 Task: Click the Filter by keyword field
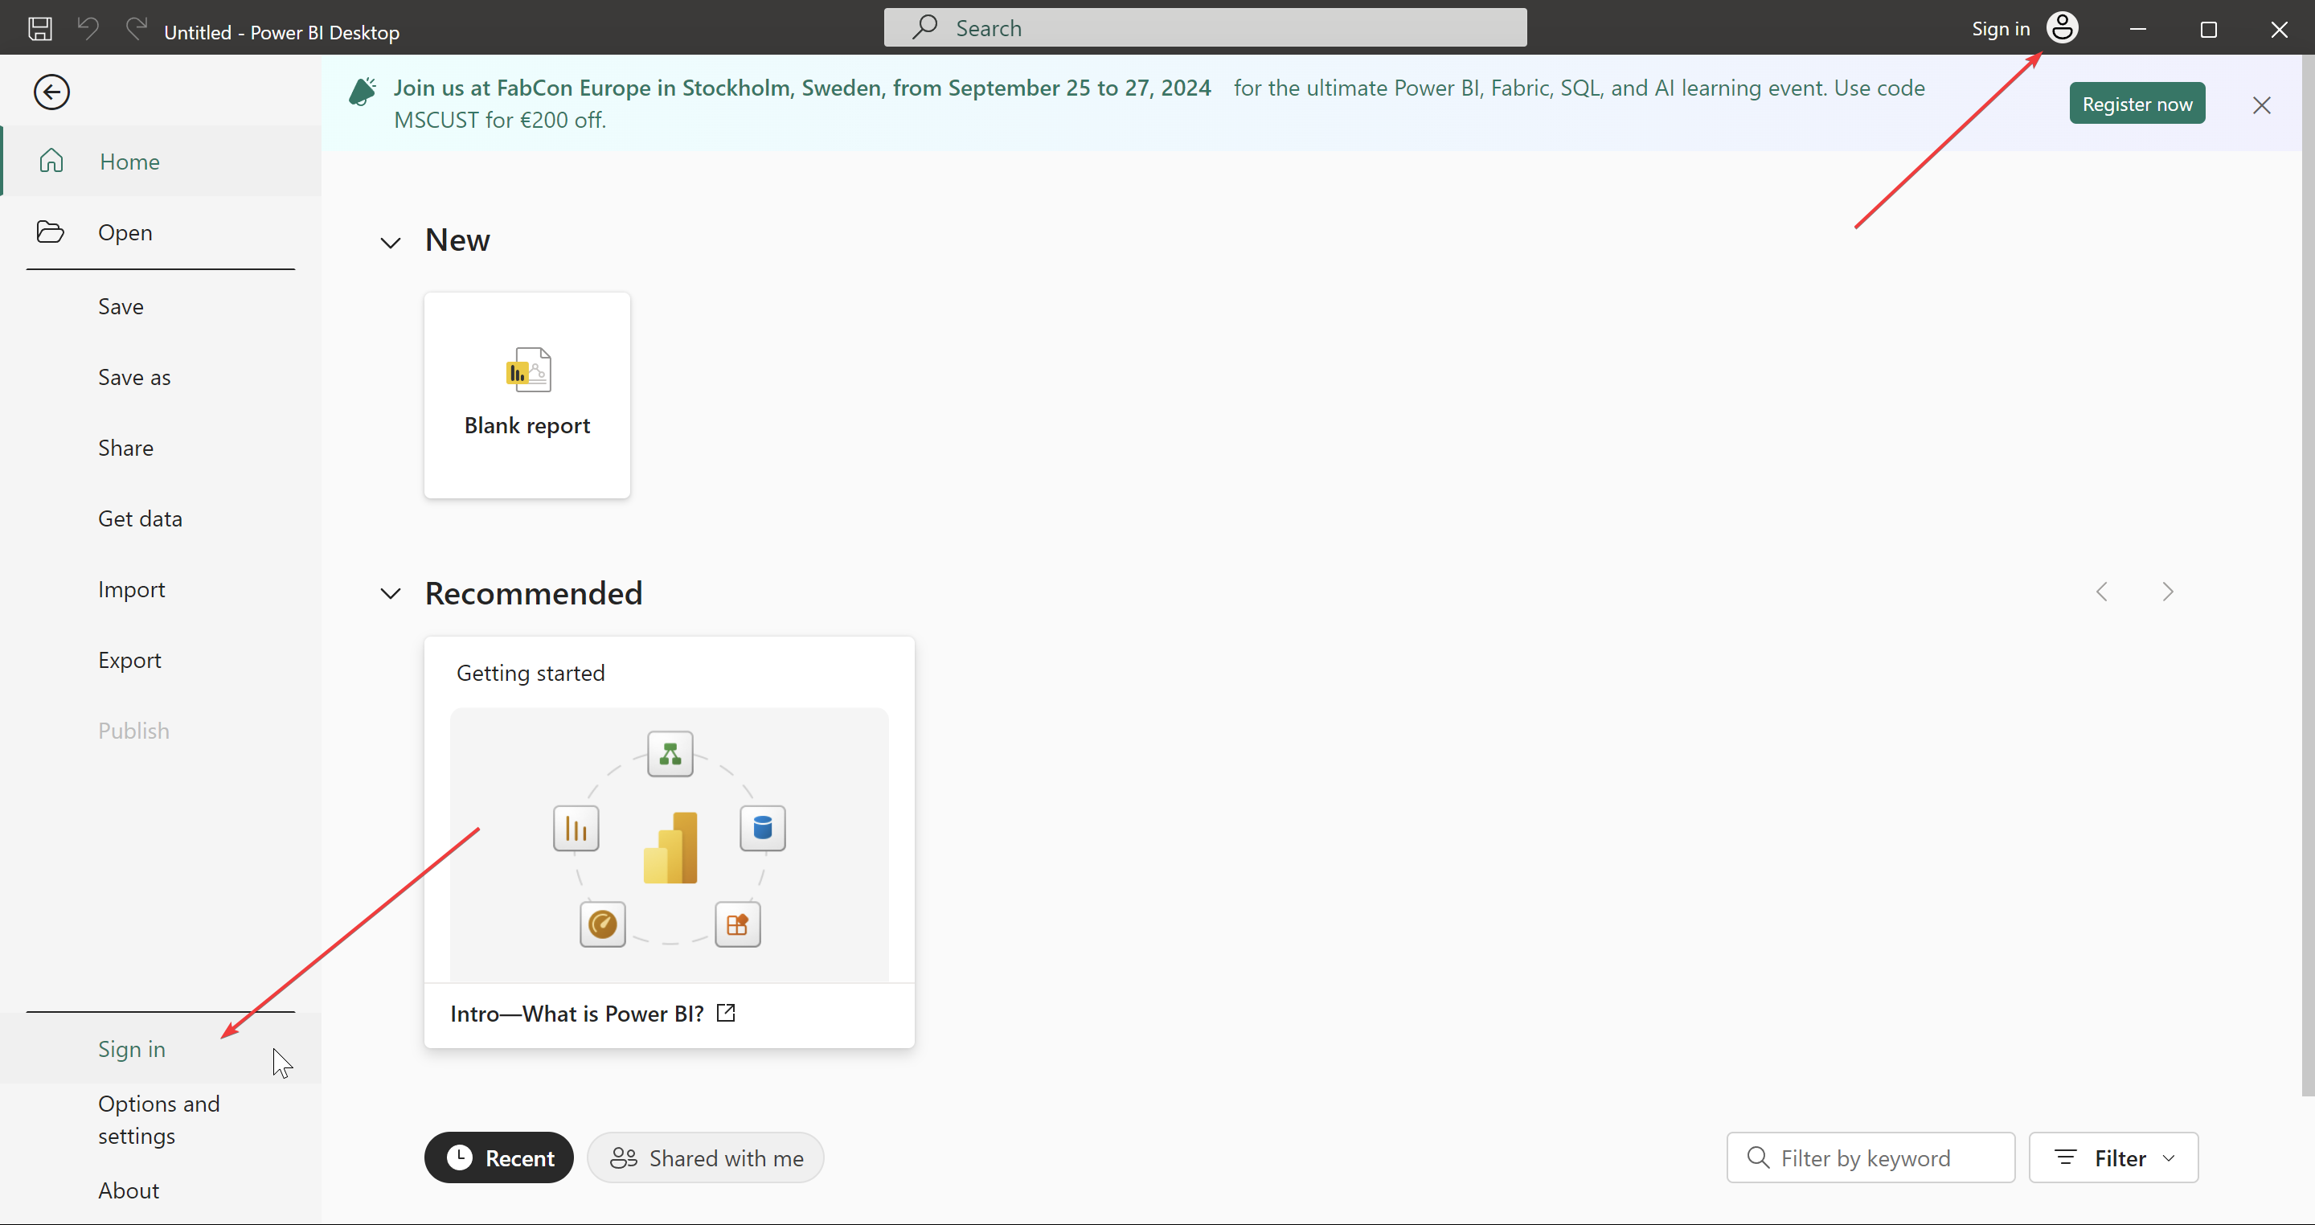pyautogui.click(x=1870, y=1157)
